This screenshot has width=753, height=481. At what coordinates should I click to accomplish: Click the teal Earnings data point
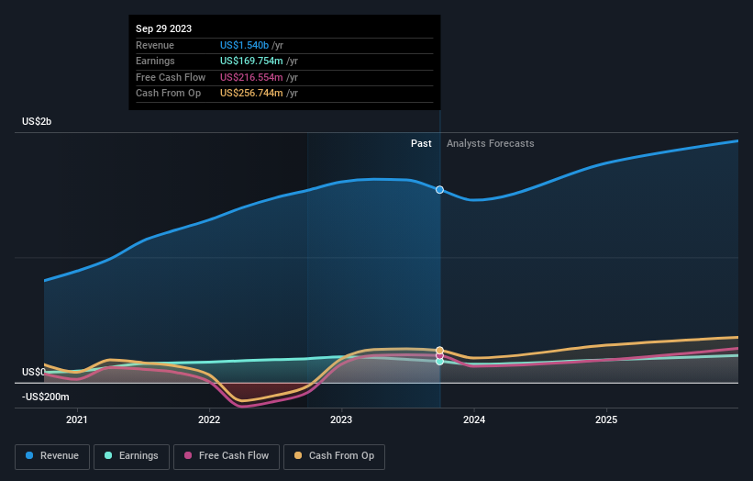click(439, 362)
